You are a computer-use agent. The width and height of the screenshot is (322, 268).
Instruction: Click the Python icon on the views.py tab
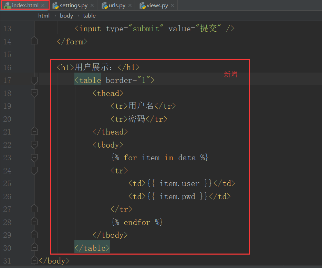[x=142, y=5]
